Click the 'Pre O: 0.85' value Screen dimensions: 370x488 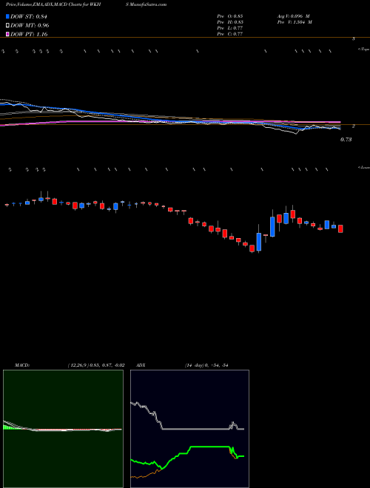[230, 16]
